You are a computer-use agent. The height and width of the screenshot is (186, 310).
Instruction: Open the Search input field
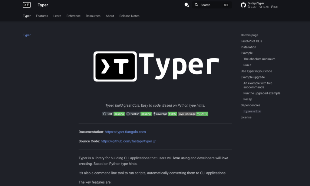tap(212, 5)
